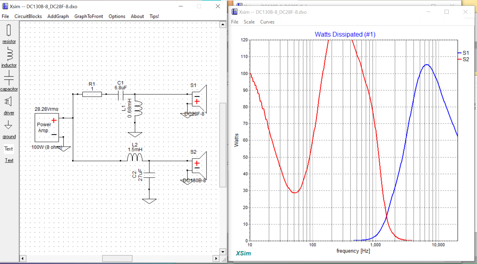This screenshot has height=264, width=477.
Task: Click the horizontal scrollbar thumb
Action: (x=117, y=258)
